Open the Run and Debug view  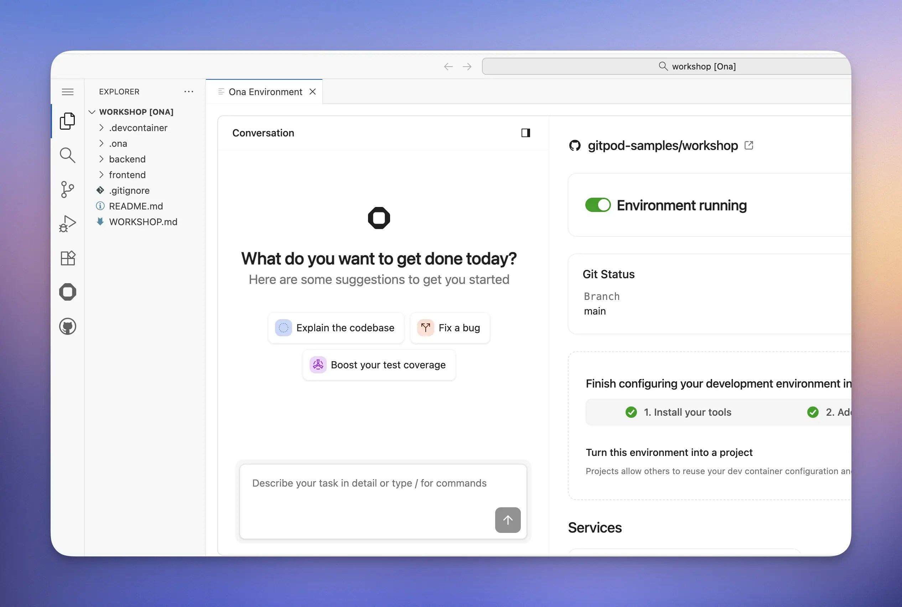[67, 224]
